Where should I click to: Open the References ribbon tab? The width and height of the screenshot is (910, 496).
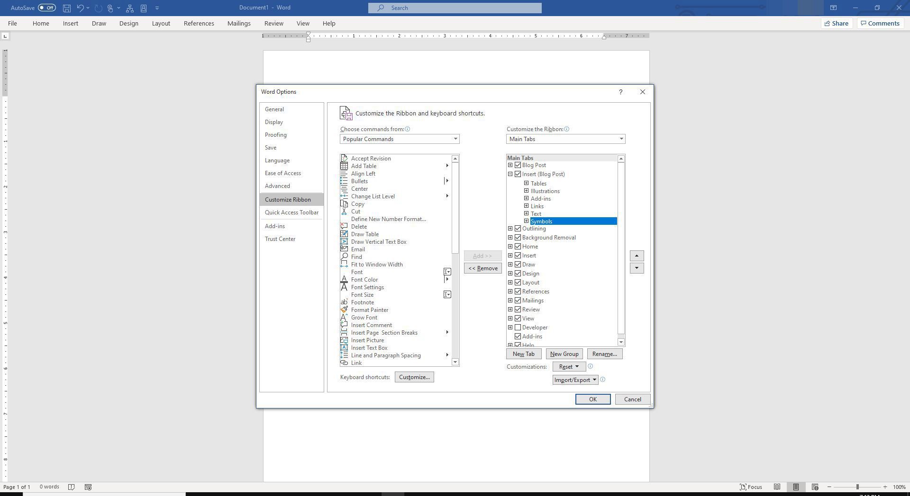[x=199, y=23]
